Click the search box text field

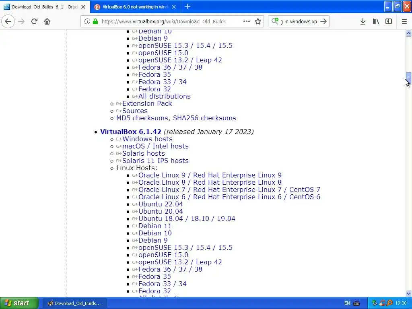pos(299,22)
